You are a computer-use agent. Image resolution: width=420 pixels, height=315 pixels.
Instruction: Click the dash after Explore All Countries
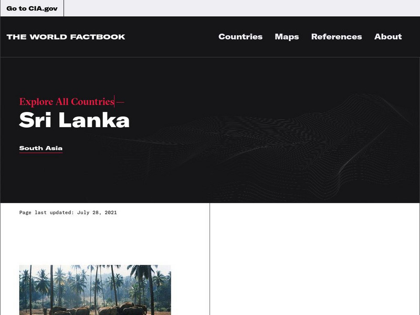[x=121, y=102]
